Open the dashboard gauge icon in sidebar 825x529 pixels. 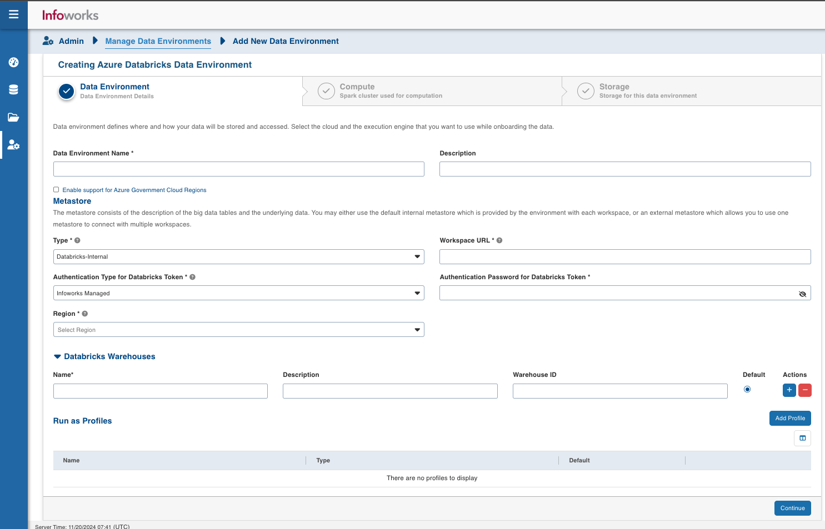point(13,62)
